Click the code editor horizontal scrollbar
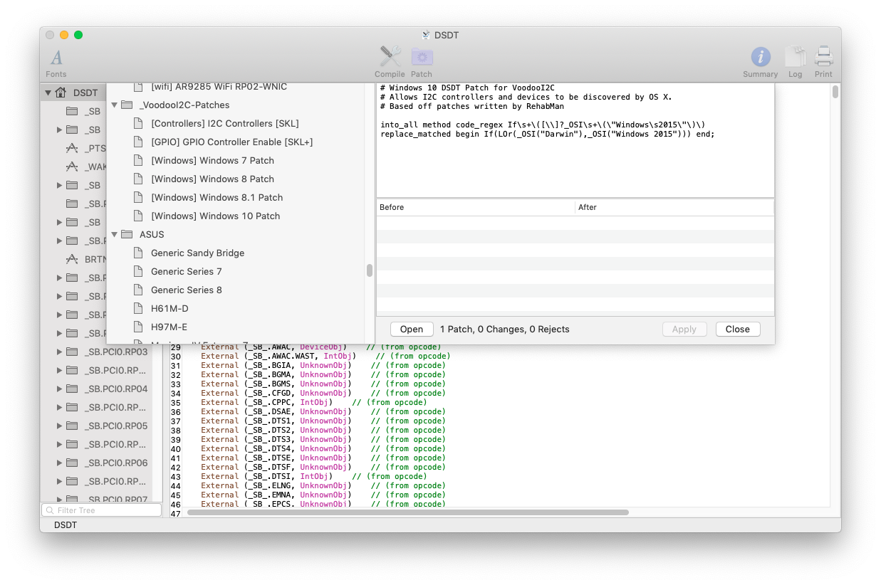881x585 pixels. pos(407,512)
